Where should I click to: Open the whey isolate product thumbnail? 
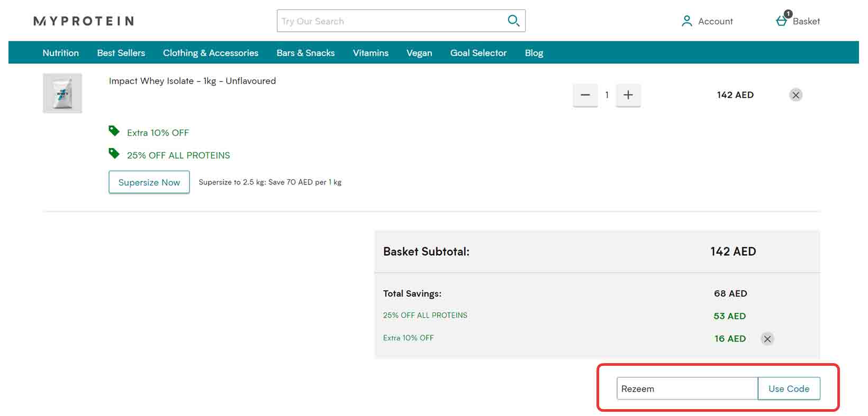[62, 93]
